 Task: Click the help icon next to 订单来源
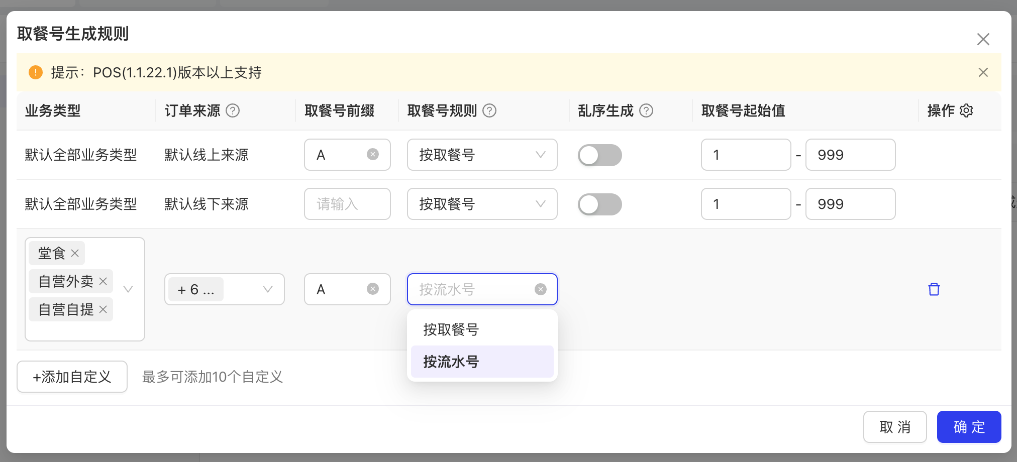tap(233, 110)
